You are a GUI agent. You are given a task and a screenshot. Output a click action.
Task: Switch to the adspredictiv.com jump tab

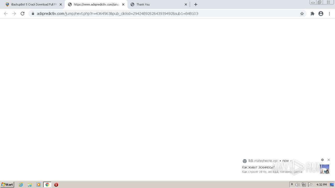click(x=96, y=4)
